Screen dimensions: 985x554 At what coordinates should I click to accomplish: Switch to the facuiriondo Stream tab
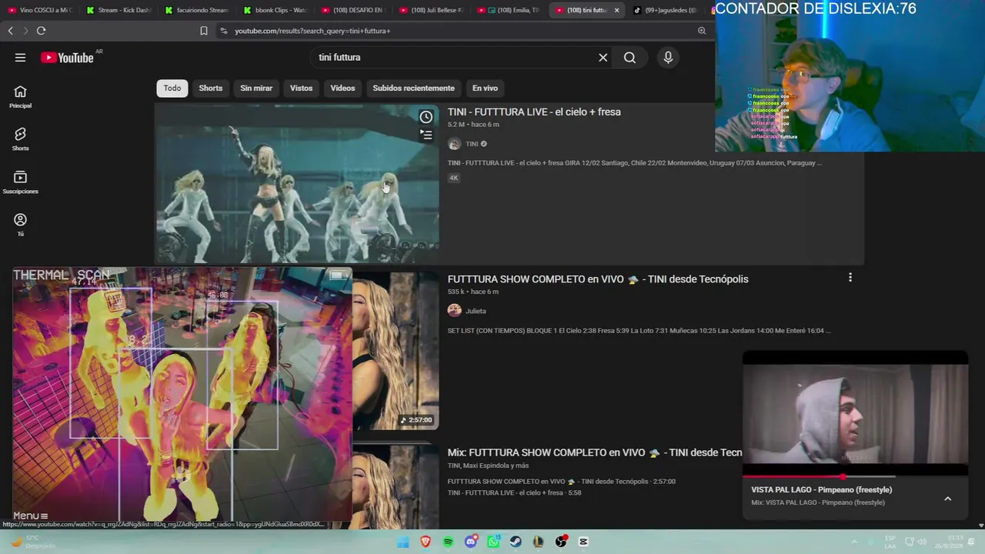197,10
